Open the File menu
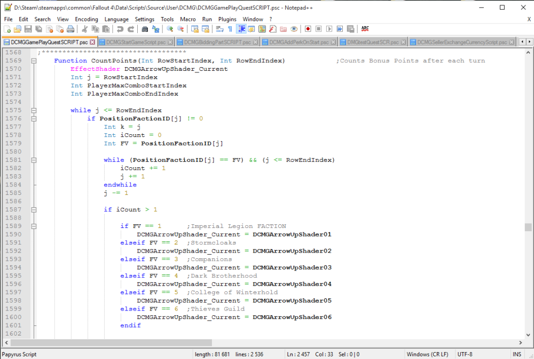 point(8,19)
